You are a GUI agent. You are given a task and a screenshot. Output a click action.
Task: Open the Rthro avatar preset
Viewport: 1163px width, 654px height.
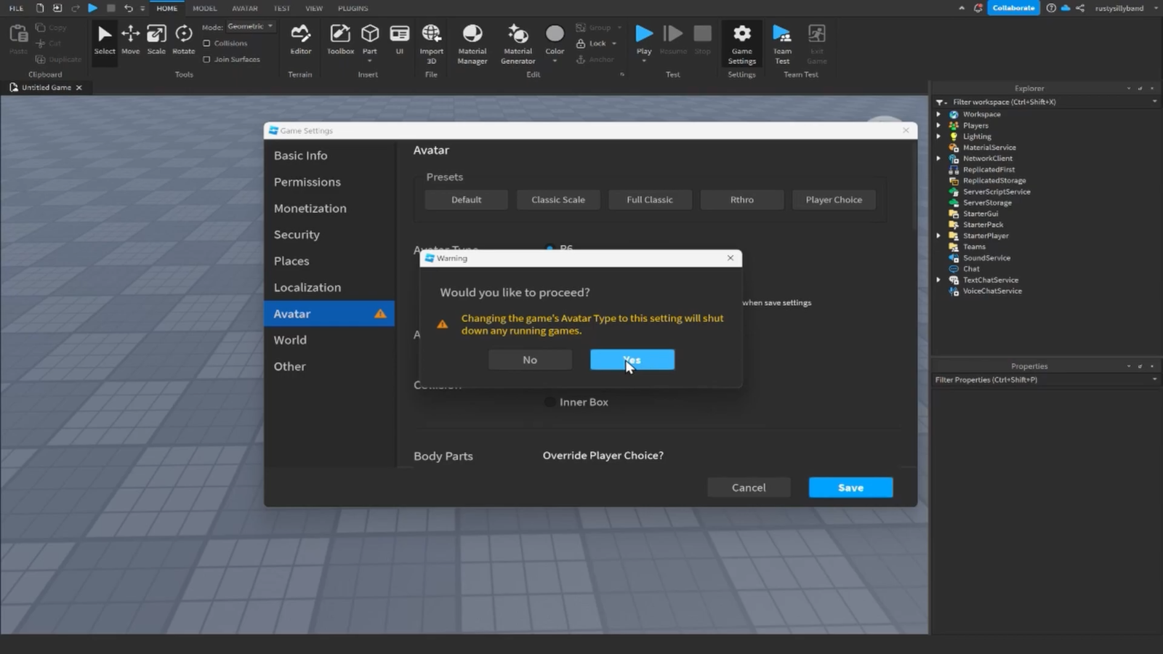tap(741, 199)
